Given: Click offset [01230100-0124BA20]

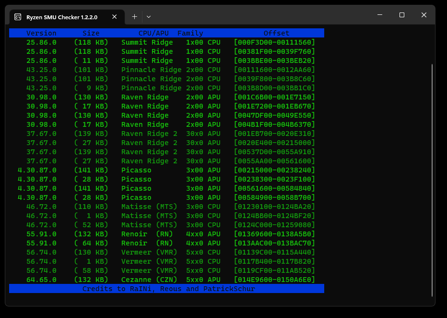Looking at the screenshot, I should [x=274, y=207].
